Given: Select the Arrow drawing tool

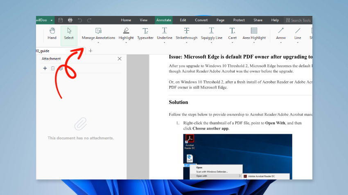Looking at the screenshot, I should pyautogui.click(x=281, y=34).
